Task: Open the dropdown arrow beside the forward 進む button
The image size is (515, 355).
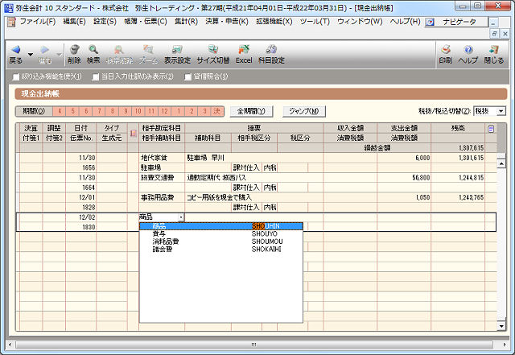Action: coord(59,54)
